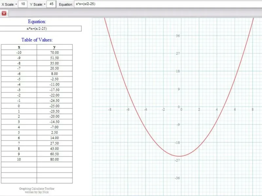Click table cell y value 43.00

click(x=55, y=149)
